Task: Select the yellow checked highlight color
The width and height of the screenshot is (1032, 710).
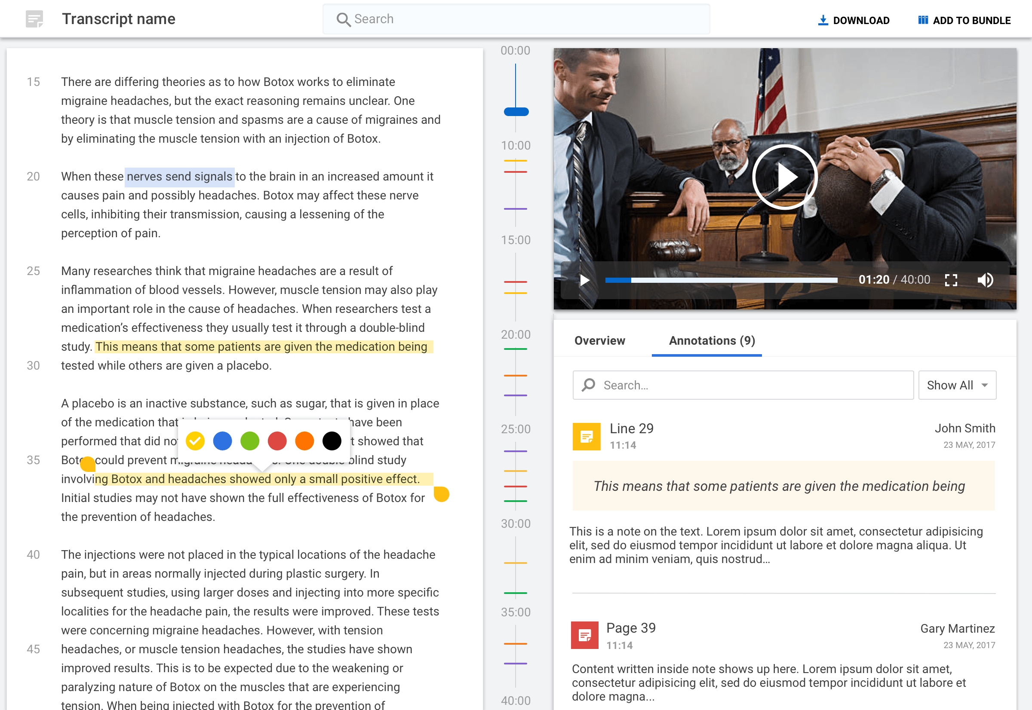Action: click(x=195, y=441)
